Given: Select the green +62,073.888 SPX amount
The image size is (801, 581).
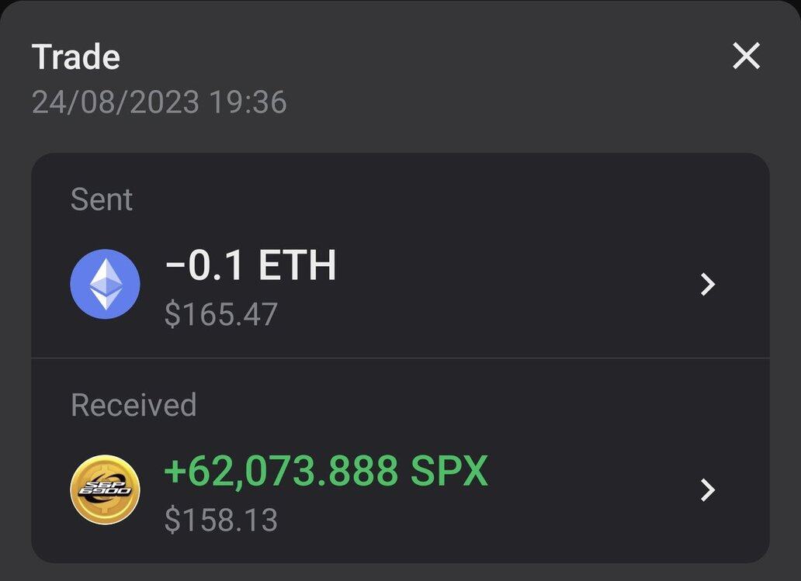Looking at the screenshot, I should (x=326, y=471).
